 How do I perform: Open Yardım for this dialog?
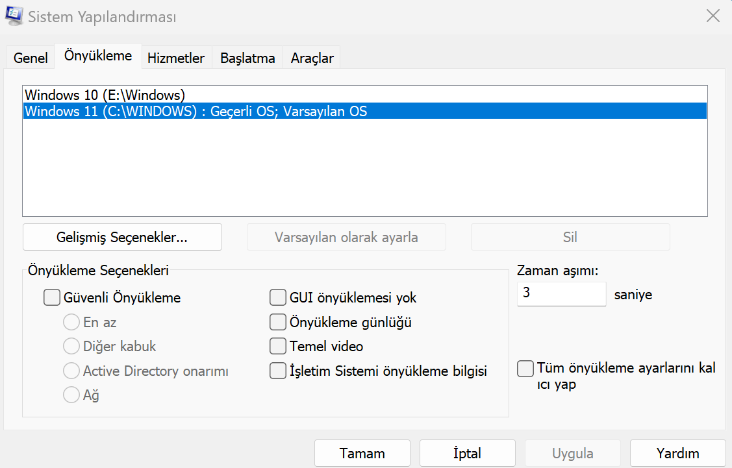pos(677,453)
